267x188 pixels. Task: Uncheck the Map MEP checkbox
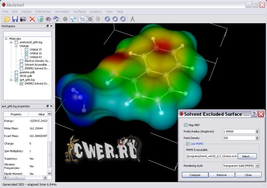point(185,125)
